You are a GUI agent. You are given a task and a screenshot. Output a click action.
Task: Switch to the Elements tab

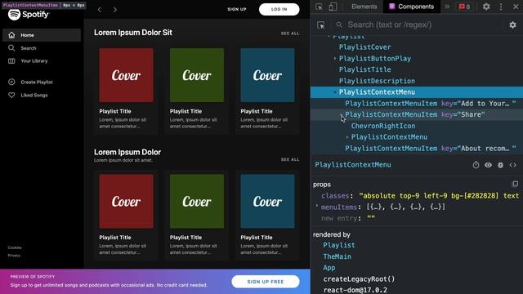(364, 7)
